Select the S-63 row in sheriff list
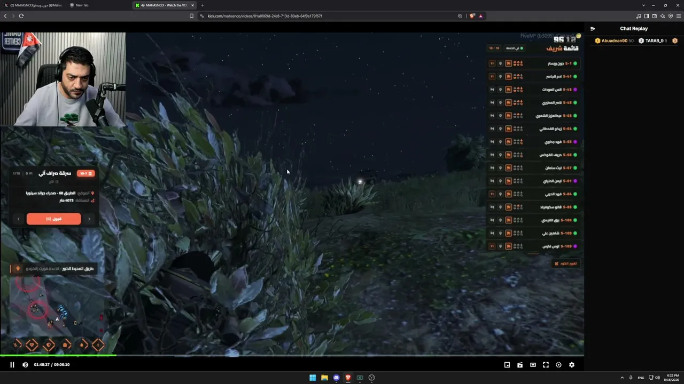This screenshot has height=384, width=684. point(534,116)
